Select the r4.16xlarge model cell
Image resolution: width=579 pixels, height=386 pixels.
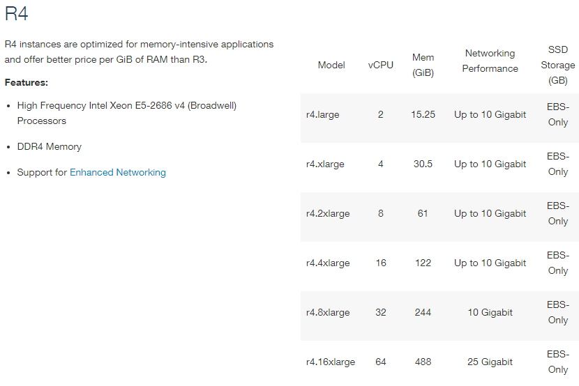pos(331,362)
